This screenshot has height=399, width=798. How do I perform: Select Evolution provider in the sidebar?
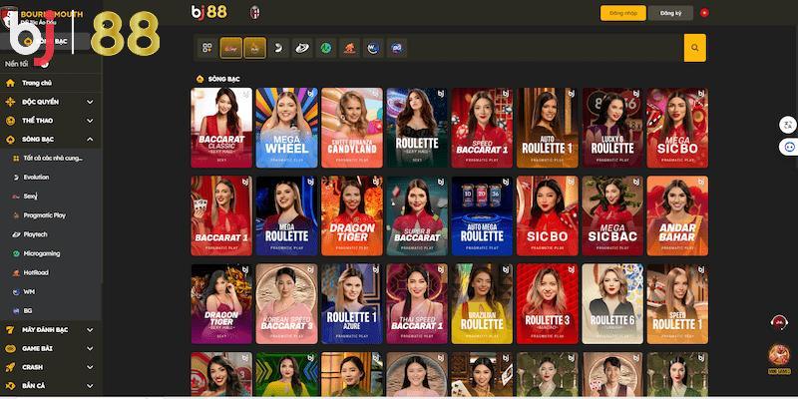[37, 177]
